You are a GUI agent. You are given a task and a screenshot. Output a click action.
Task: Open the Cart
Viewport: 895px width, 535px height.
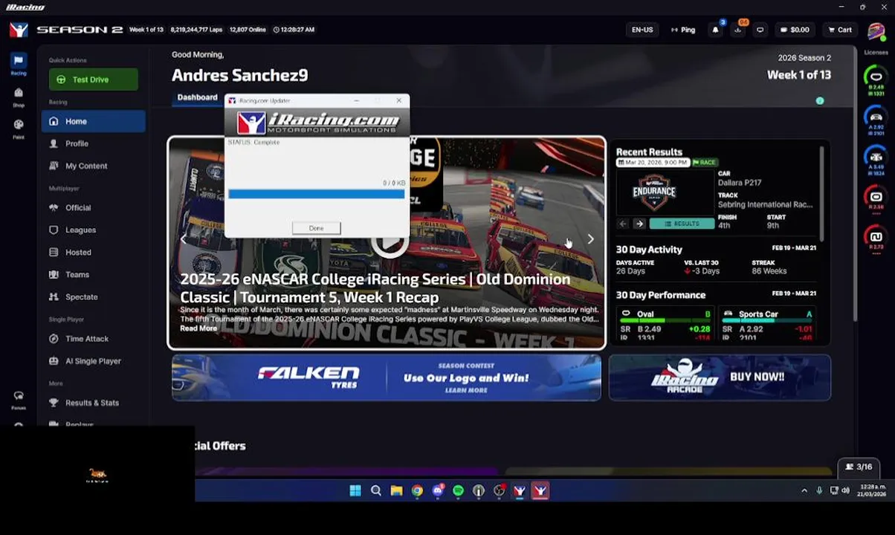[x=840, y=30]
